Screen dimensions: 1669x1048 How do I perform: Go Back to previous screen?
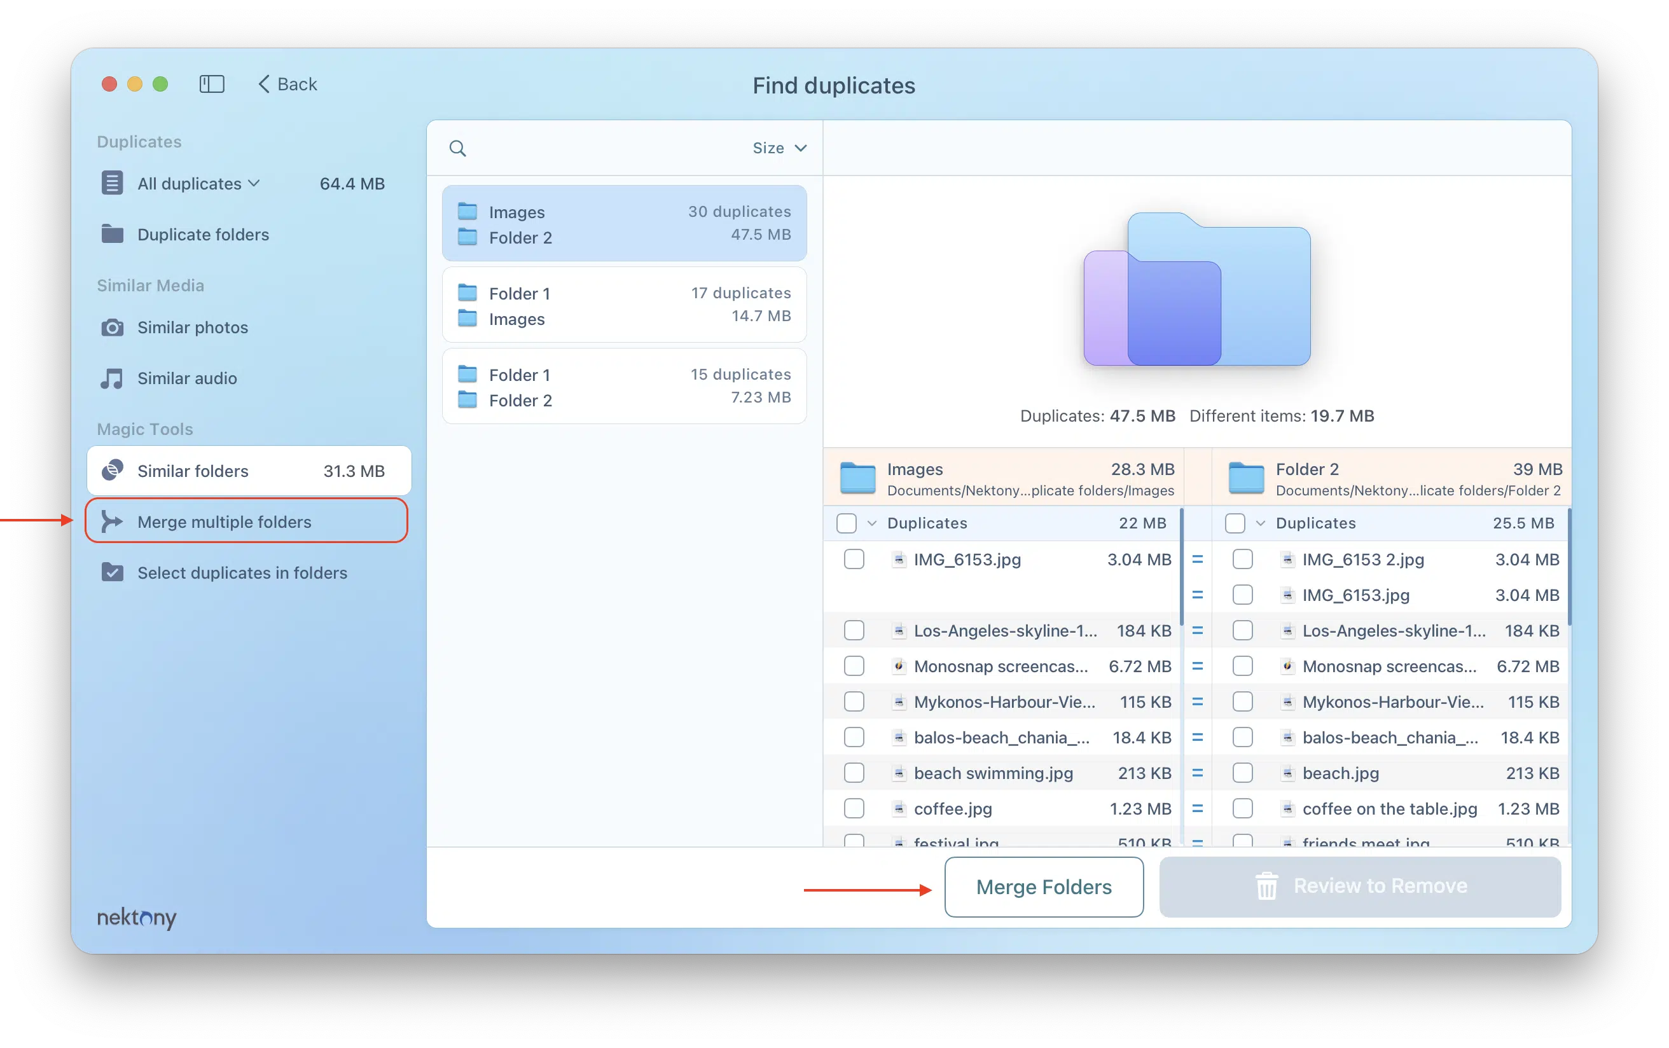(287, 84)
